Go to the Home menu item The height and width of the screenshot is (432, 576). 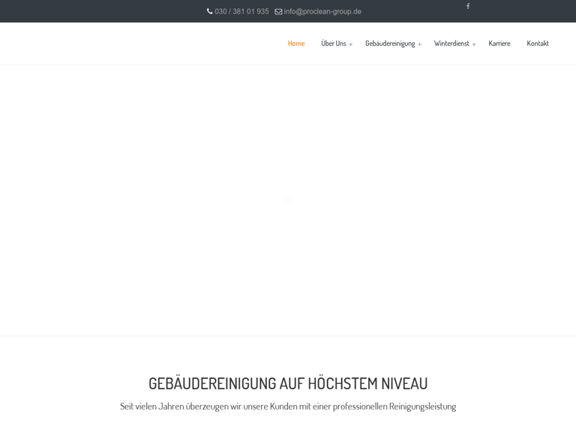[296, 43]
